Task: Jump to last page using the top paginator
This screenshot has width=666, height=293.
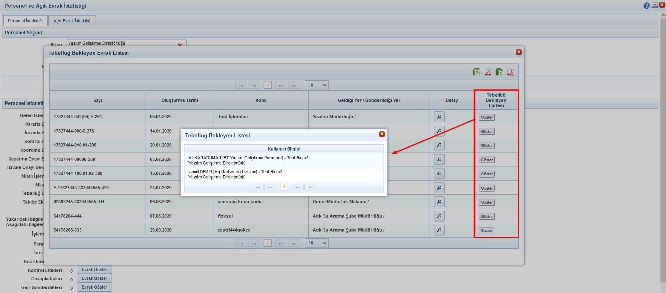Action: (294, 85)
